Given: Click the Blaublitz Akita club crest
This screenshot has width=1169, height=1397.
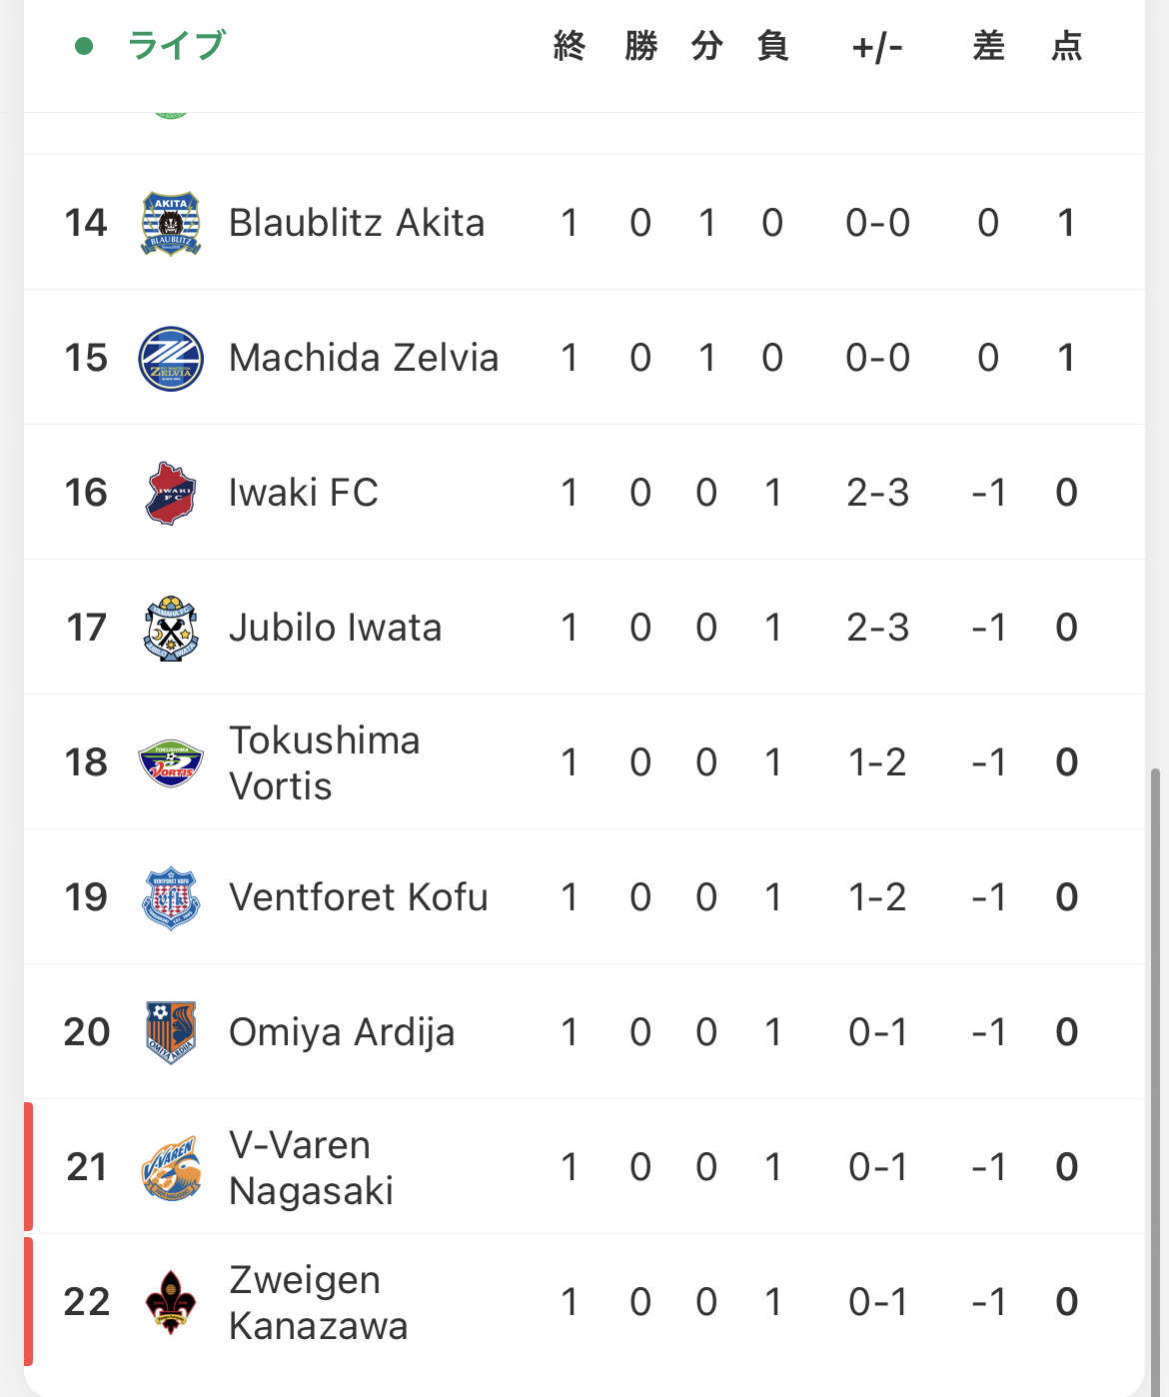Looking at the screenshot, I should point(171,223).
